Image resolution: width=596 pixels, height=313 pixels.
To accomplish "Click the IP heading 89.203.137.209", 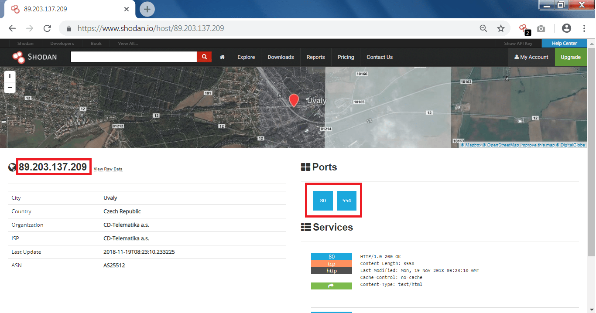I will [x=53, y=167].
